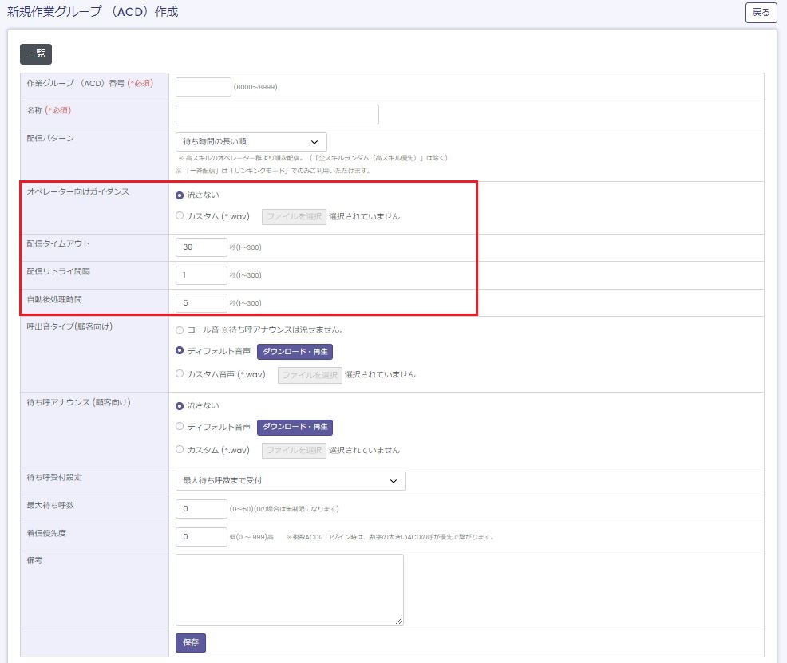Select カスタム (*.wav) for オペレーター向けガイダンス
Screen dimensions: 787x663
[180, 216]
